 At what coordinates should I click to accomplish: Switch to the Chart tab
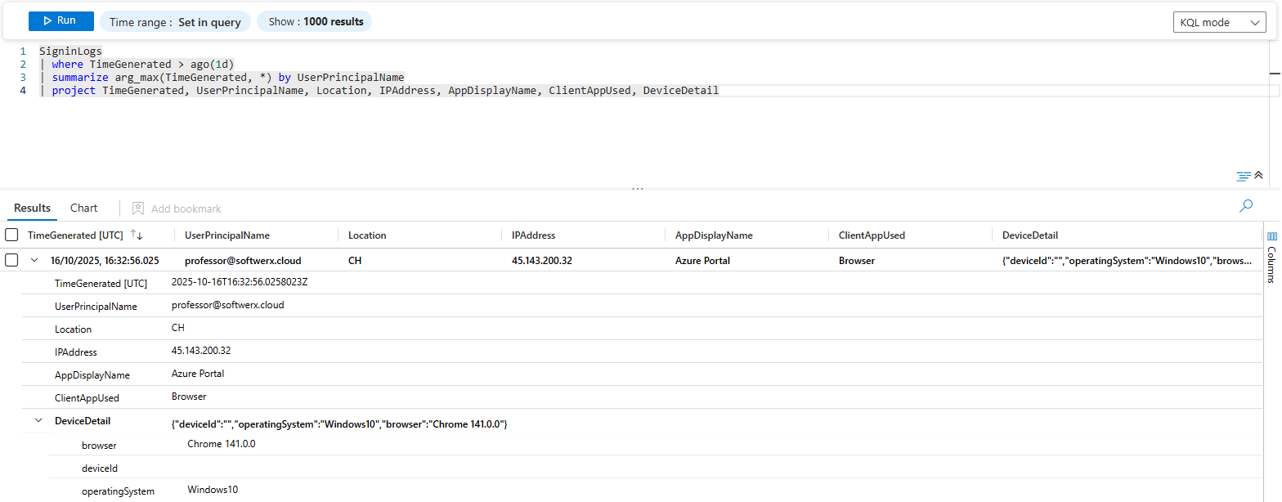tap(83, 208)
